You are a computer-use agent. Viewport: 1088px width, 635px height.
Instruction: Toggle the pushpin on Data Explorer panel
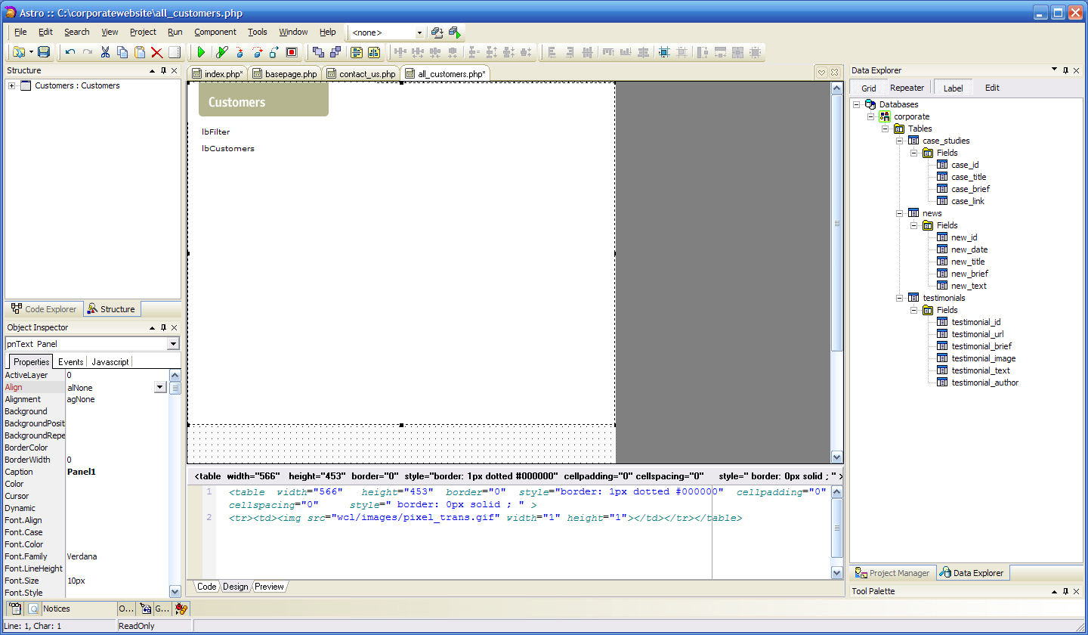(x=1065, y=70)
